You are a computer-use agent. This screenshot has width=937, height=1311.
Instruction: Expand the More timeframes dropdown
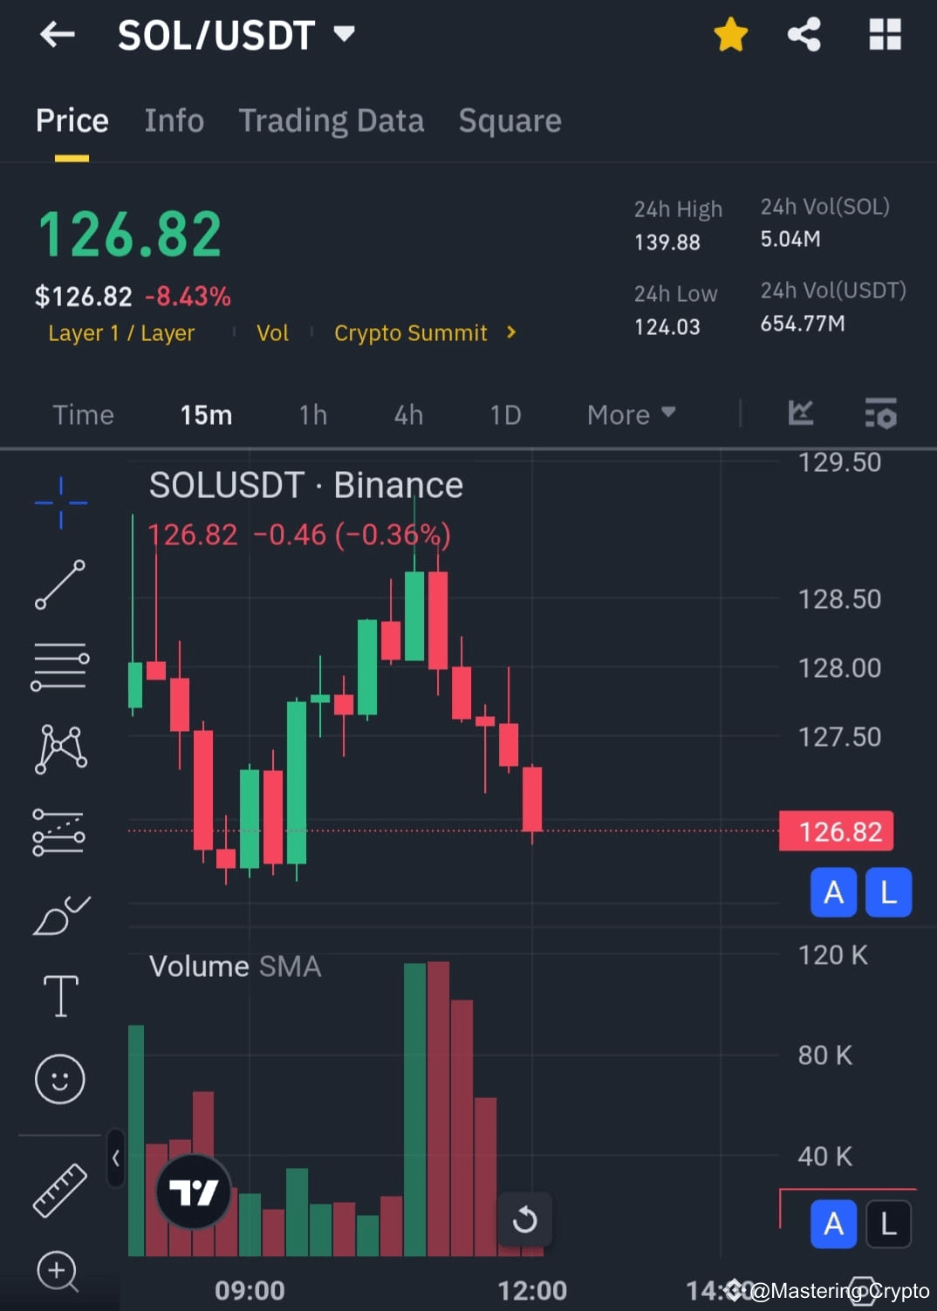click(630, 414)
